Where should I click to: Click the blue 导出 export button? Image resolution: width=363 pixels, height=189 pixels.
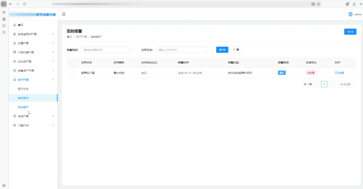350,32
